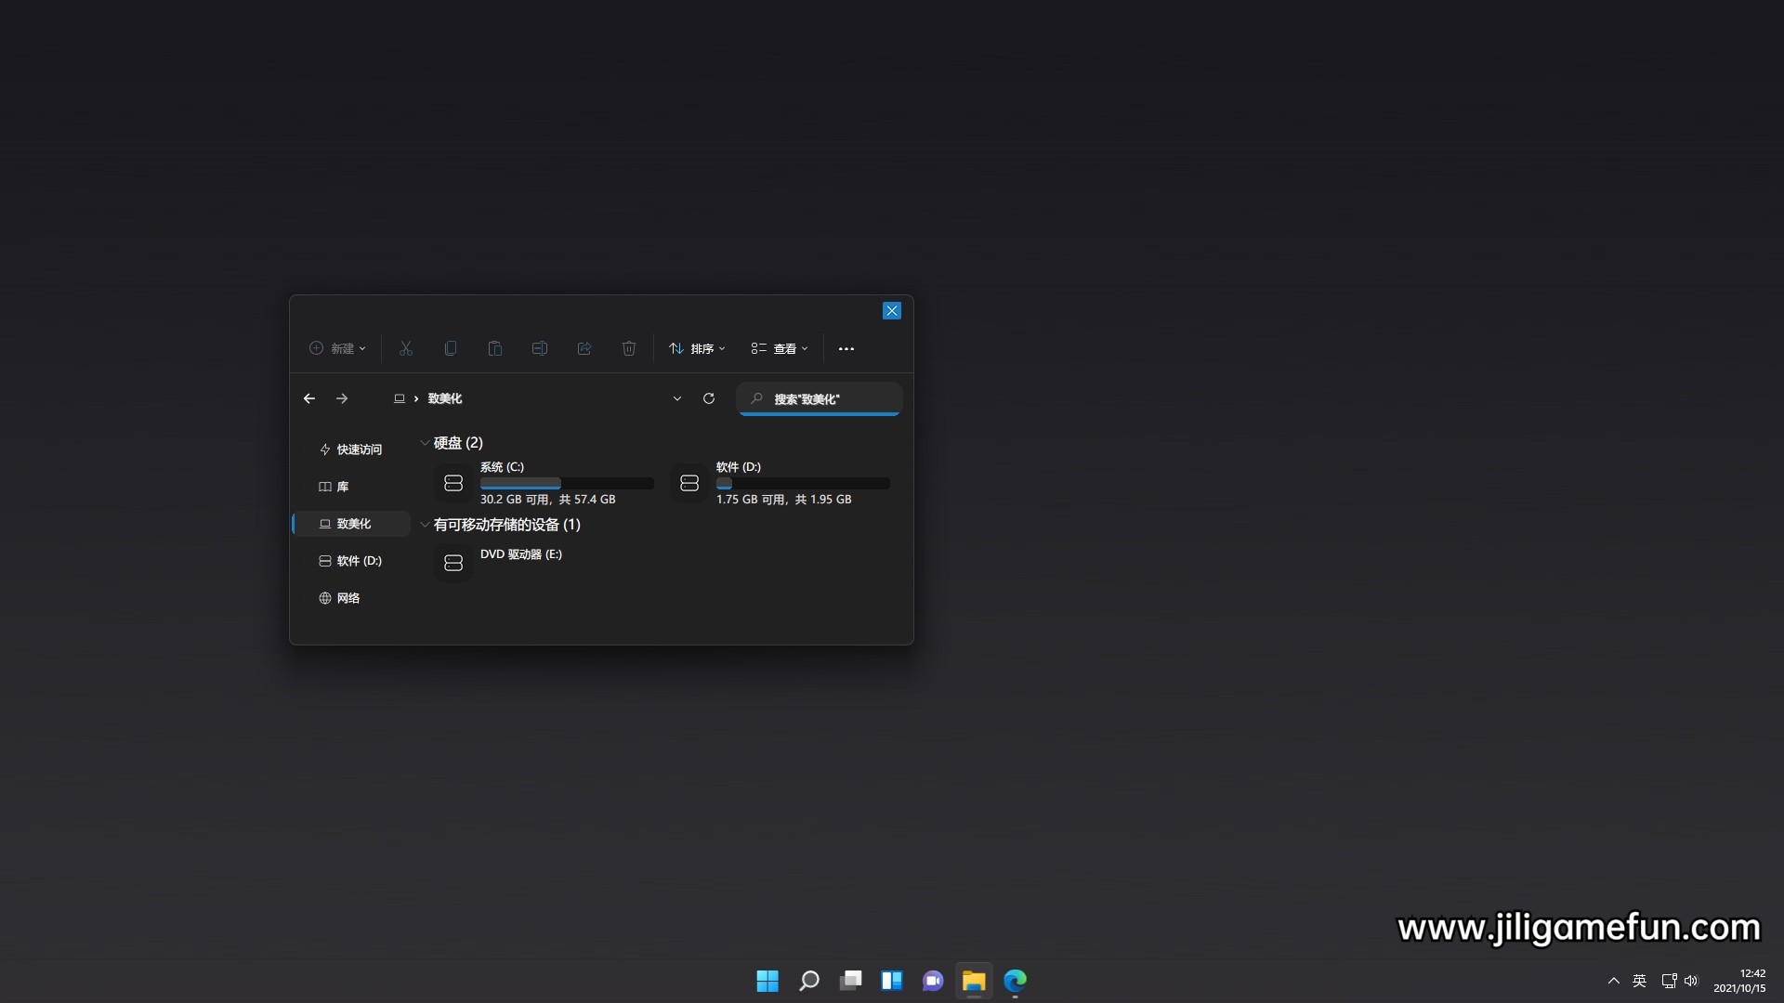Collapse the 有可移动存储的设备 (1) group

coord(425,525)
